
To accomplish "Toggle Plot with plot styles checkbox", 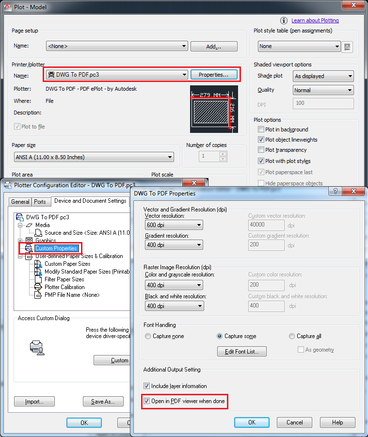I will (261, 161).
